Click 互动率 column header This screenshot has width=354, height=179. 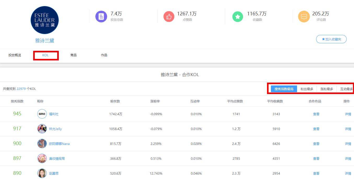pyautogui.click(x=195, y=101)
